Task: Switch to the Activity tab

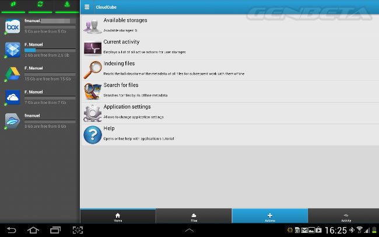Action: pyautogui.click(x=346, y=217)
